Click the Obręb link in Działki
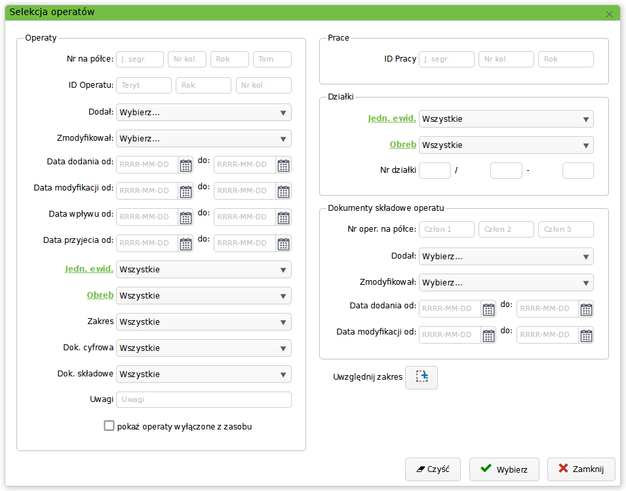 pyautogui.click(x=402, y=145)
